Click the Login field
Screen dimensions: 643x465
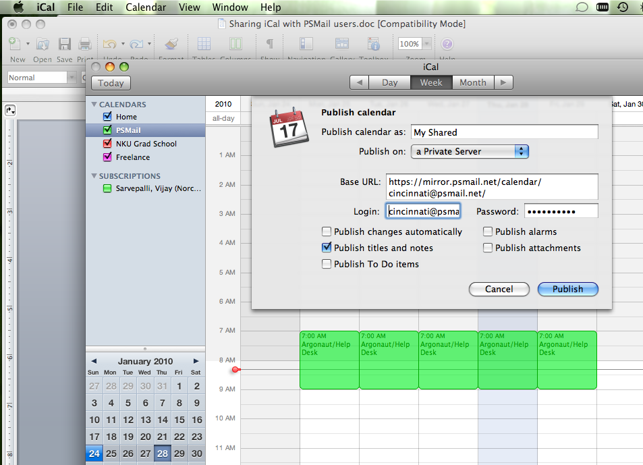[423, 211]
